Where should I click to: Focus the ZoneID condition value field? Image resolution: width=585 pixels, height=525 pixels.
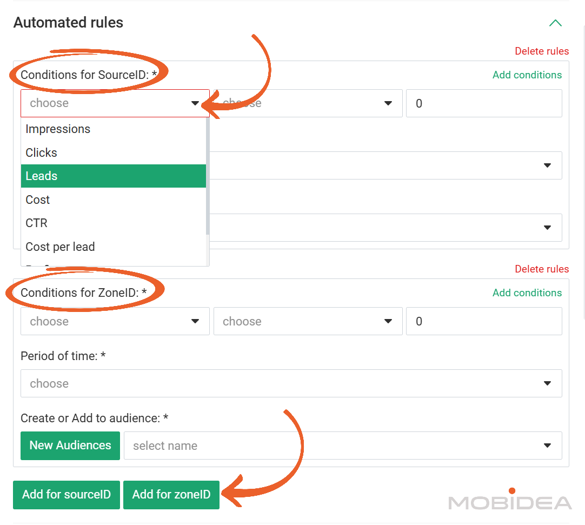(484, 321)
